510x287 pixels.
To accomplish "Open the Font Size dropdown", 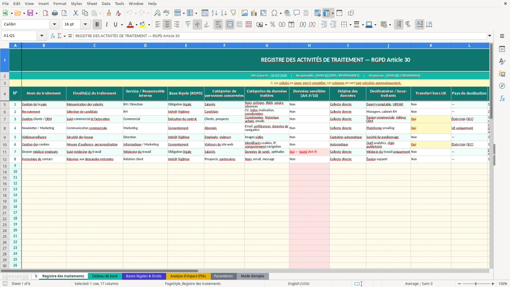I will click(x=85, y=25).
